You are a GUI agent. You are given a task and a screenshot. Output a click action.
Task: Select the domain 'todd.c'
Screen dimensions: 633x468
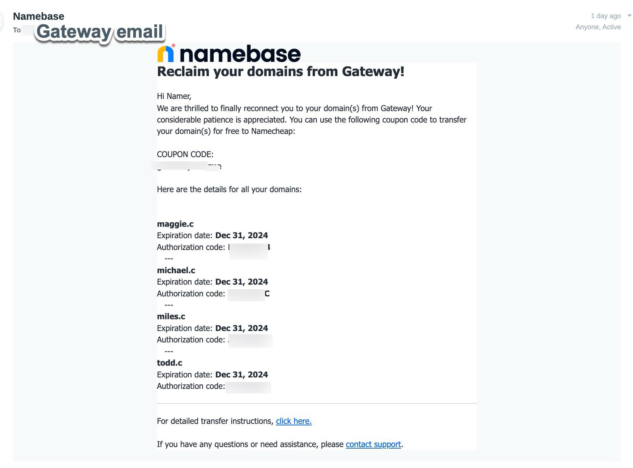[170, 363]
